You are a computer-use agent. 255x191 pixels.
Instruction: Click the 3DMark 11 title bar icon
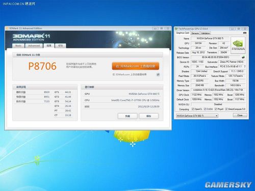coord(7,29)
